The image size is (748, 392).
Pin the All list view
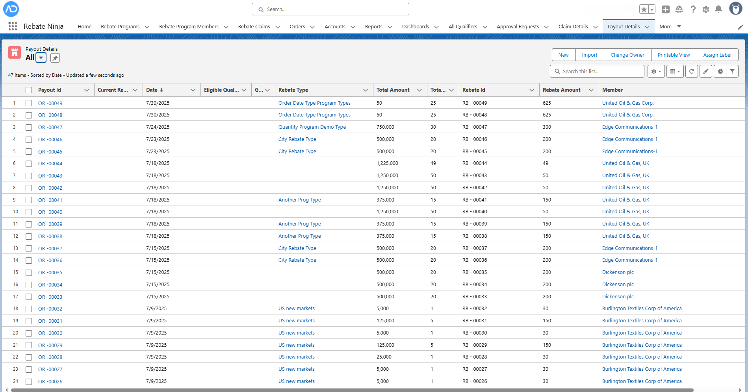pos(55,57)
